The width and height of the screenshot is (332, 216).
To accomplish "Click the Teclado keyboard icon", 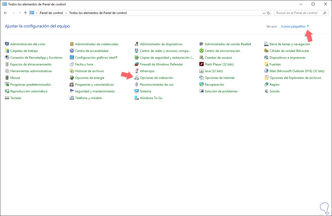I will point(7,98).
